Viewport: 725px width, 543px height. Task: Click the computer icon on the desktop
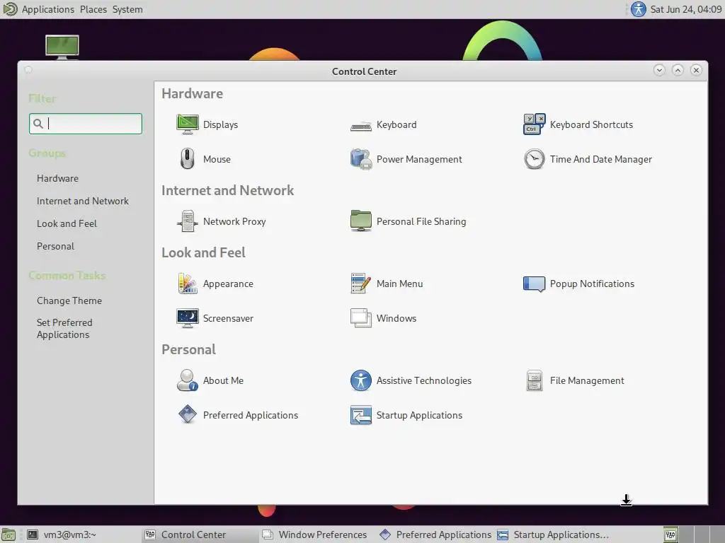pyautogui.click(x=62, y=47)
